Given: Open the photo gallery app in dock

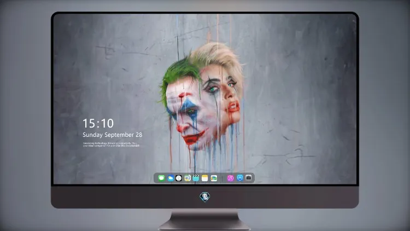Looking at the screenshot, I should (214, 178).
